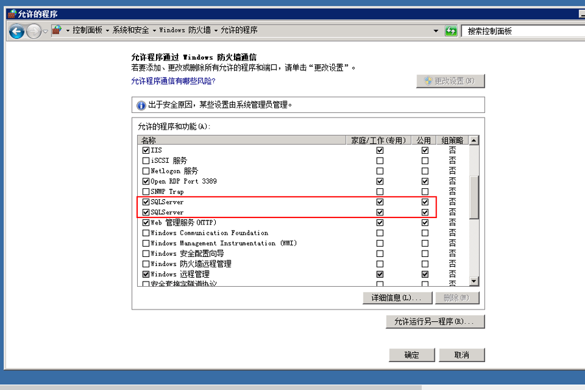Click the Back navigation arrow button
The width and height of the screenshot is (585, 390).
17,30
